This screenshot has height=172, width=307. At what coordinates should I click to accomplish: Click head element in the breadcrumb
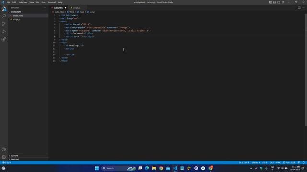tap(81, 12)
